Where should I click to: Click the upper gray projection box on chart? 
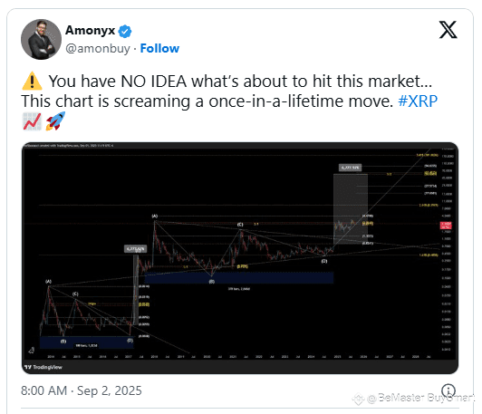click(351, 209)
